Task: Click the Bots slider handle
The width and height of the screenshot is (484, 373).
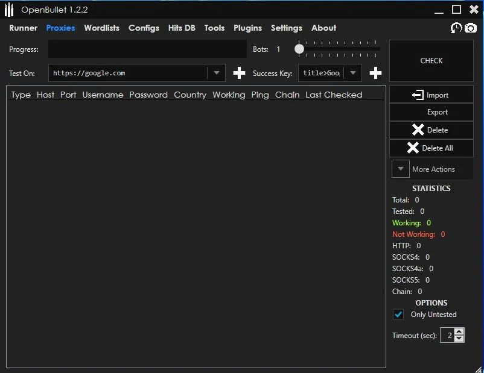Action: [x=299, y=49]
